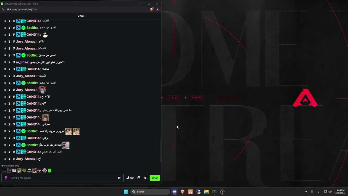
Task: View site information icon beside URL
Action: coord(3,10)
